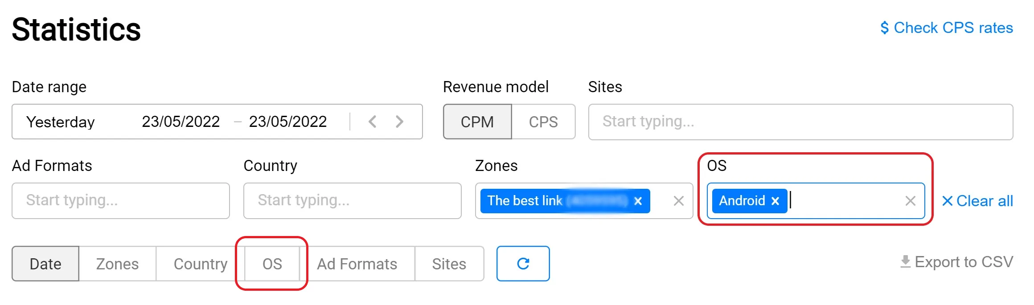Click the Export to CSV download icon
The height and width of the screenshot is (305, 1034).
[x=905, y=262]
